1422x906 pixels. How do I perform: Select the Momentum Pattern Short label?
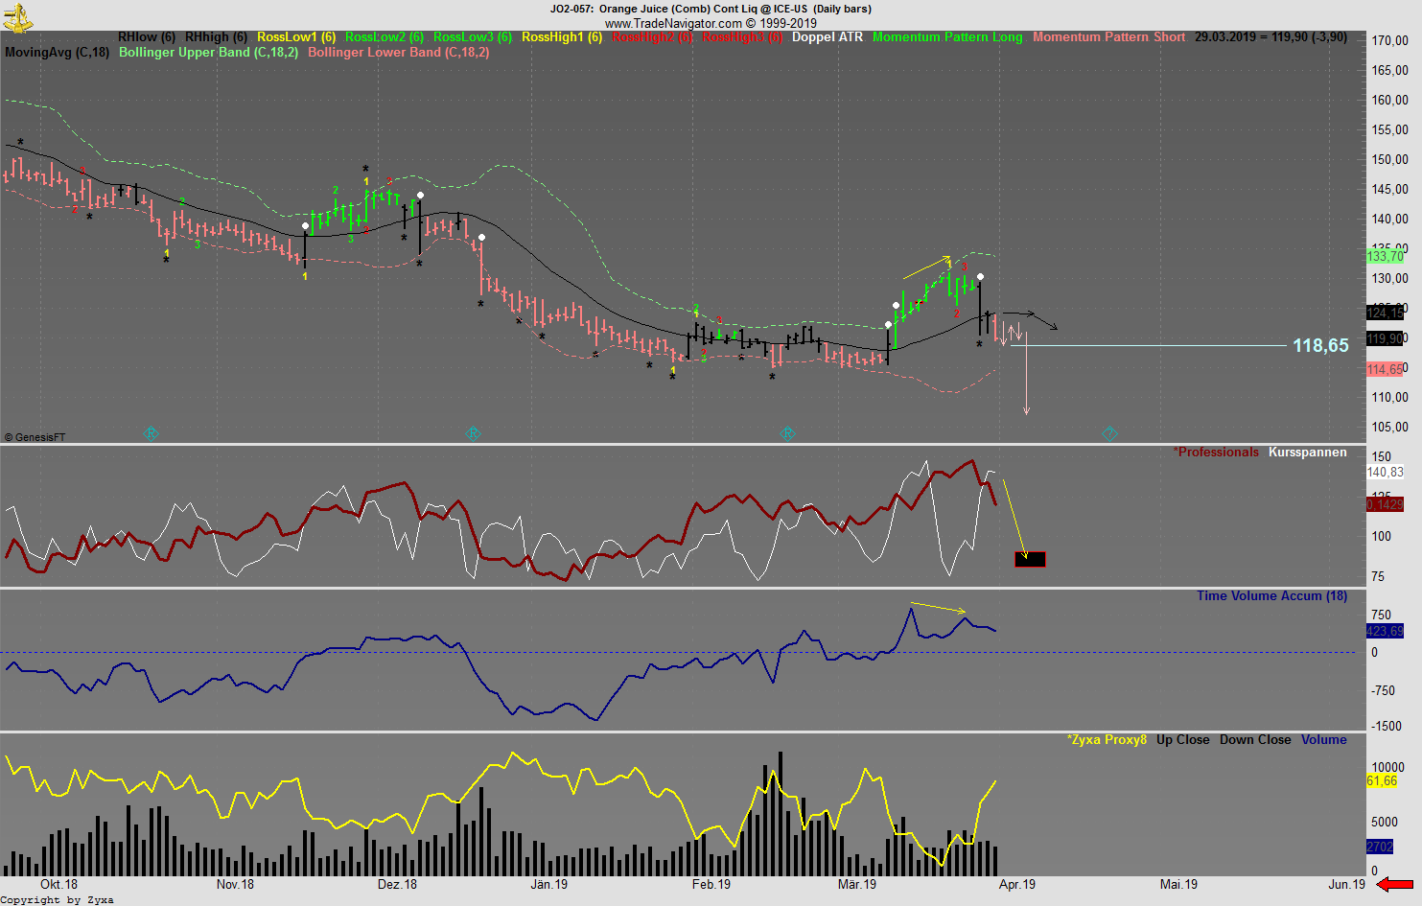[1109, 37]
